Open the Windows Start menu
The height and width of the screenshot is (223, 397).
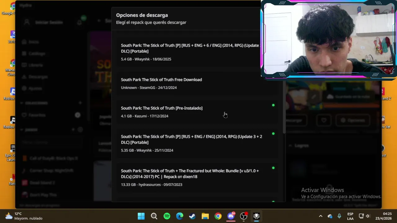tap(141, 216)
